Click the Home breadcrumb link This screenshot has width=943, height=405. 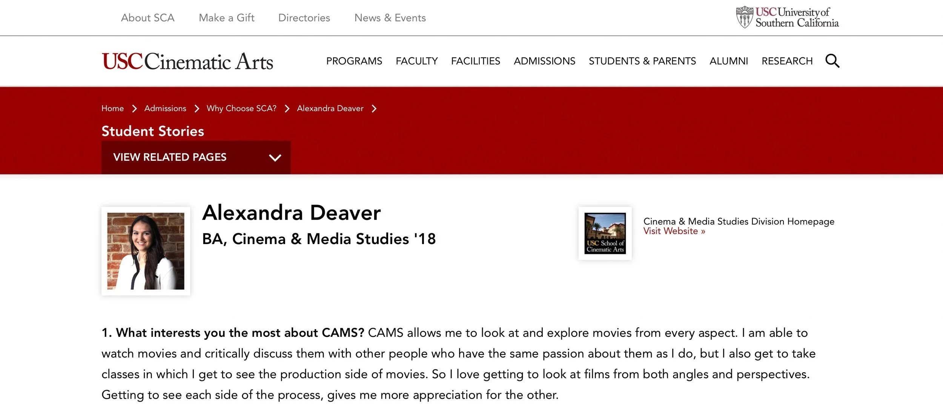click(112, 109)
